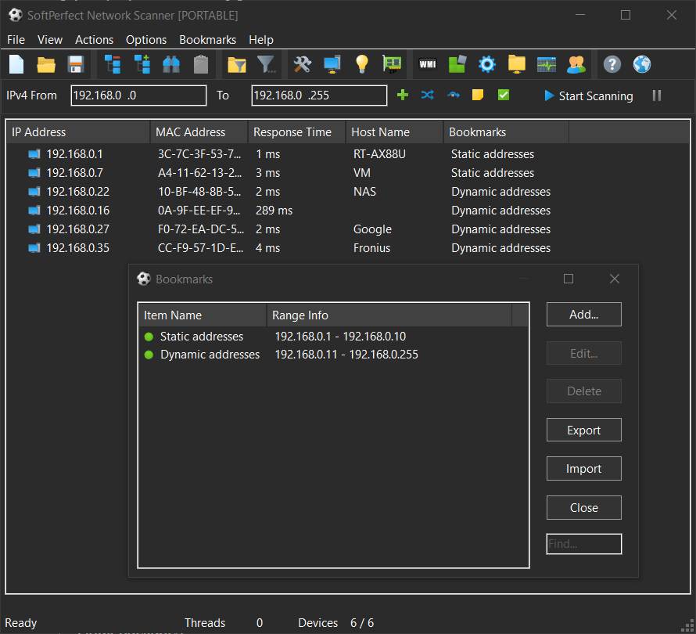Click the green blocks toolbar icon
The image size is (696, 634).
click(x=457, y=64)
